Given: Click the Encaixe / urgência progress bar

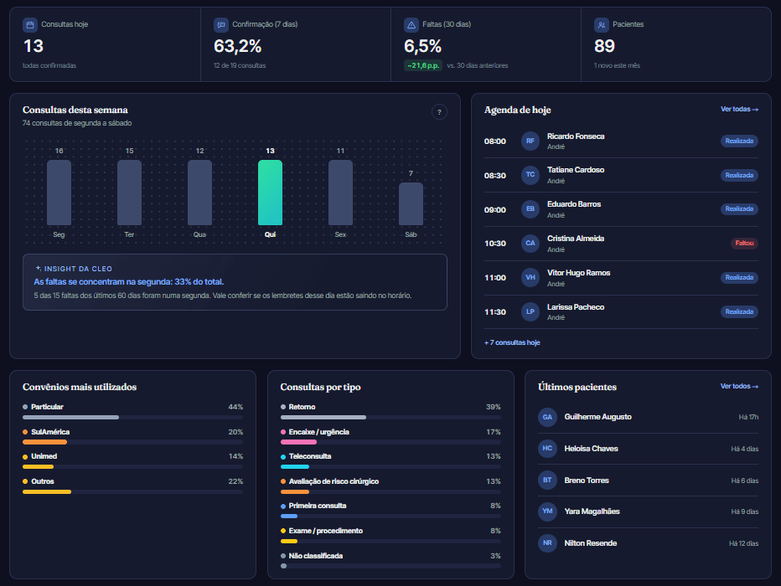Looking at the screenshot, I should pyautogui.click(x=390, y=442).
